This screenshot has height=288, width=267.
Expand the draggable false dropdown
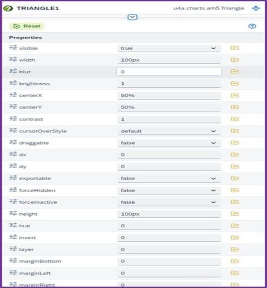(169, 143)
